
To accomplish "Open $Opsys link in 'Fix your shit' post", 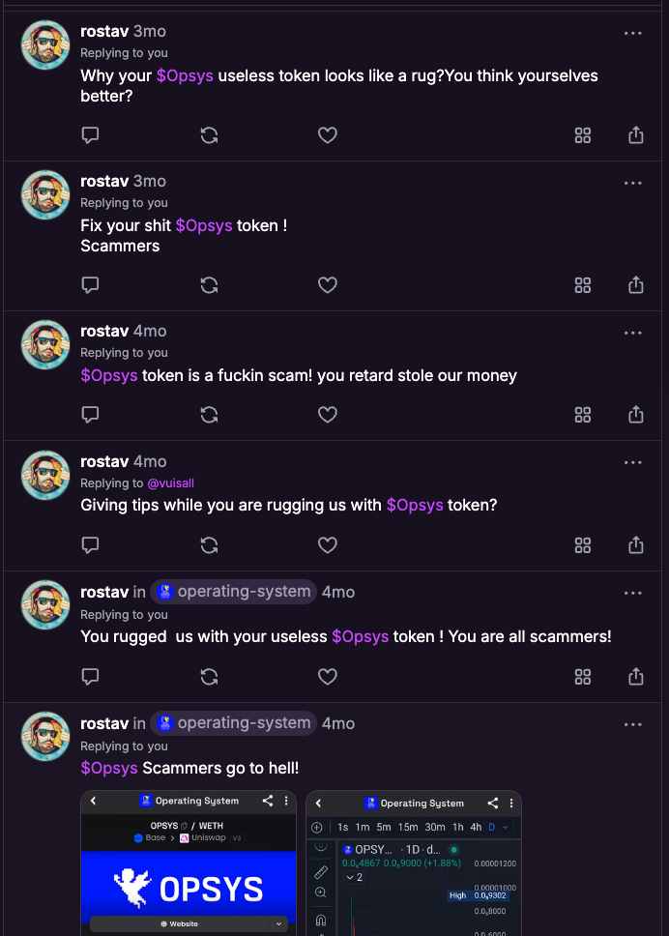I will pyautogui.click(x=204, y=225).
